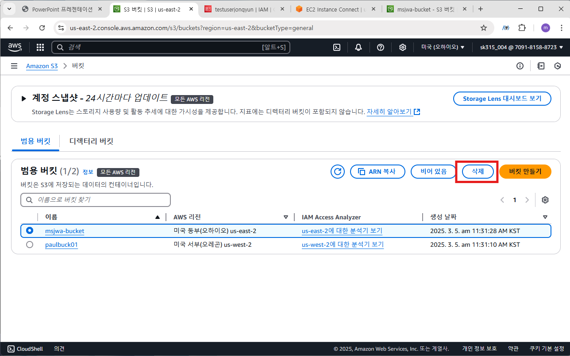
Task: Open the info panel icon
Action: 520,66
